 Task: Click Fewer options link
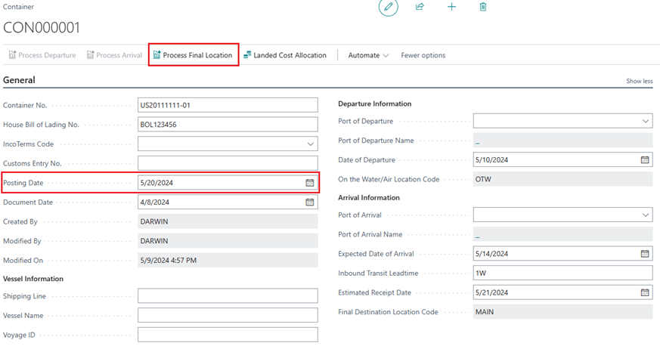(x=423, y=55)
